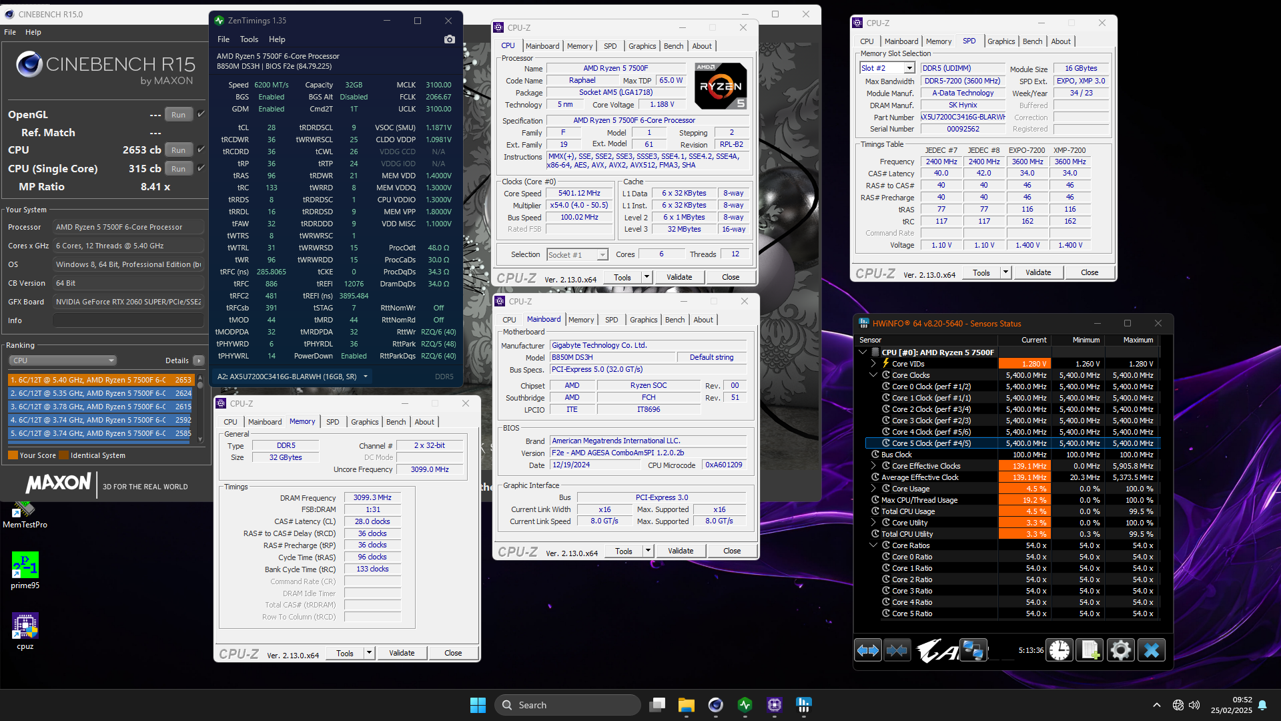Toggle the OpenGL test checkbox
The height and width of the screenshot is (721, 1281).
tap(201, 114)
